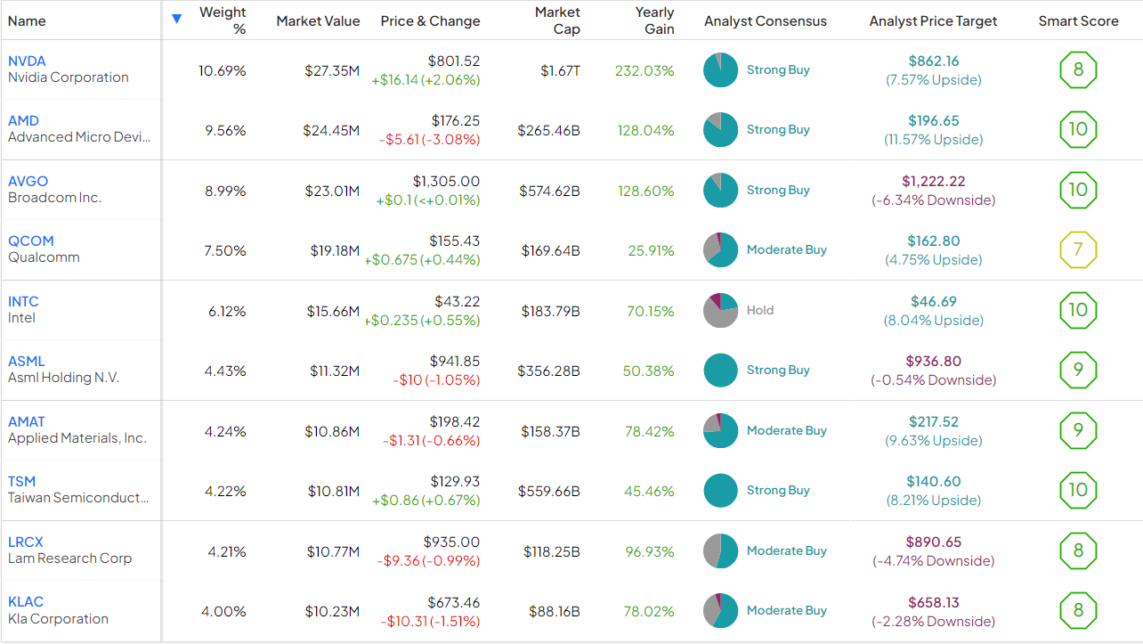Viewport: 1143px width, 644px height.
Task: Click the Analyst Price Target header
Action: (933, 20)
